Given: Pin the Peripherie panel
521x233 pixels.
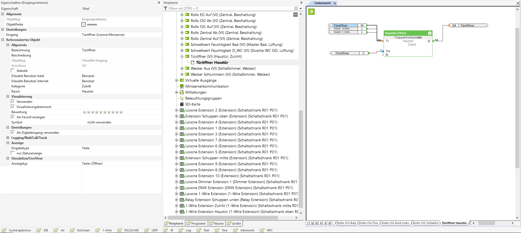Looking at the screenshot, I should coord(301,3).
